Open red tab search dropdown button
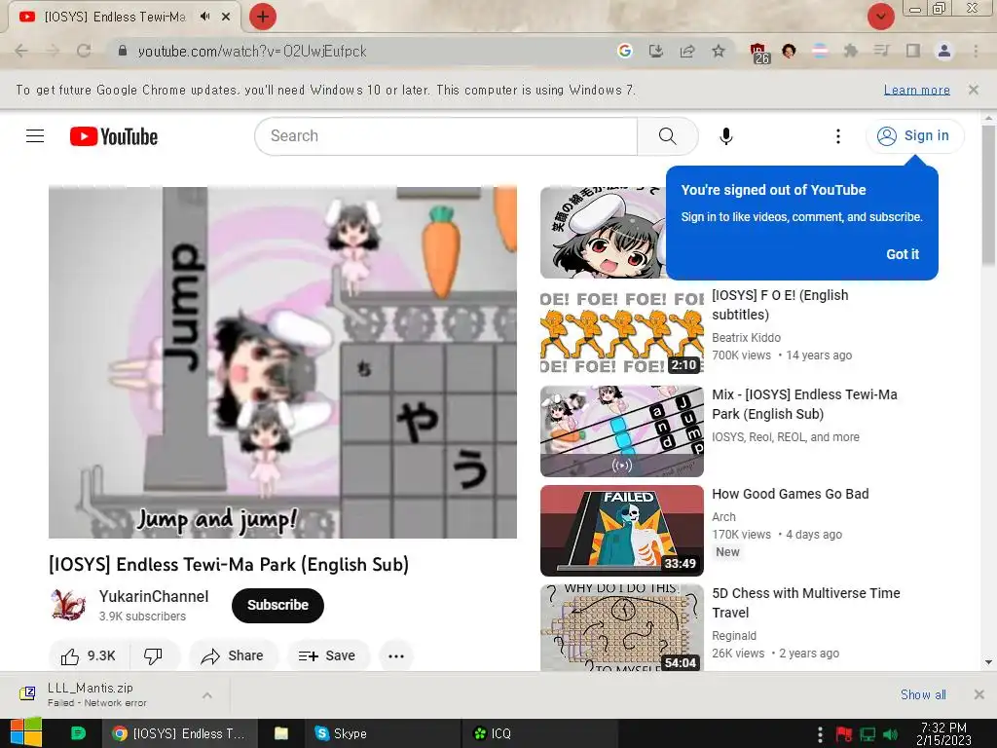This screenshot has height=748, width=997. (880, 17)
